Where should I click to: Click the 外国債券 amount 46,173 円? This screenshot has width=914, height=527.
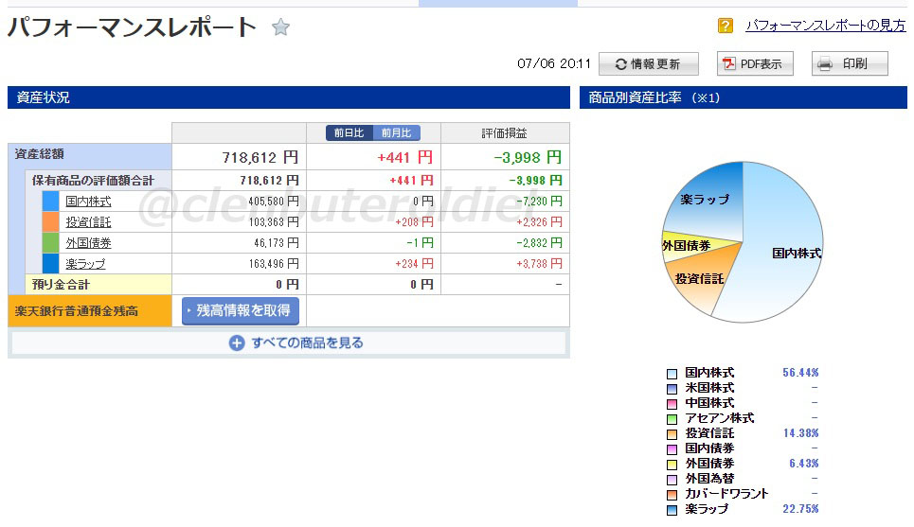click(276, 243)
